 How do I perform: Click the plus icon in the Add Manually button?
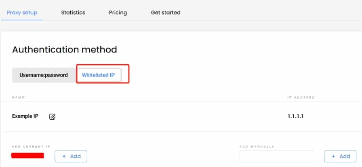click(333, 156)
